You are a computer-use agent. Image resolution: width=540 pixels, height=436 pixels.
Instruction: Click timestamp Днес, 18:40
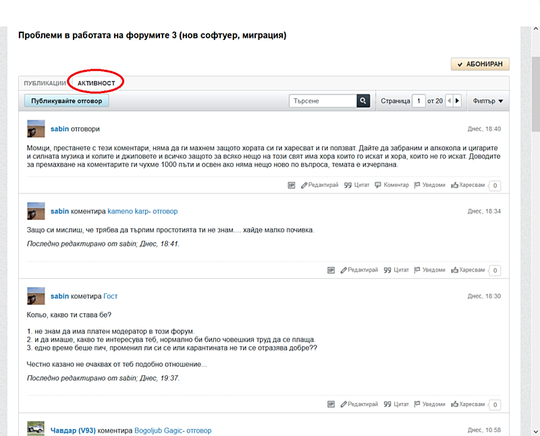pyautogui.click(x=484, y=129)
